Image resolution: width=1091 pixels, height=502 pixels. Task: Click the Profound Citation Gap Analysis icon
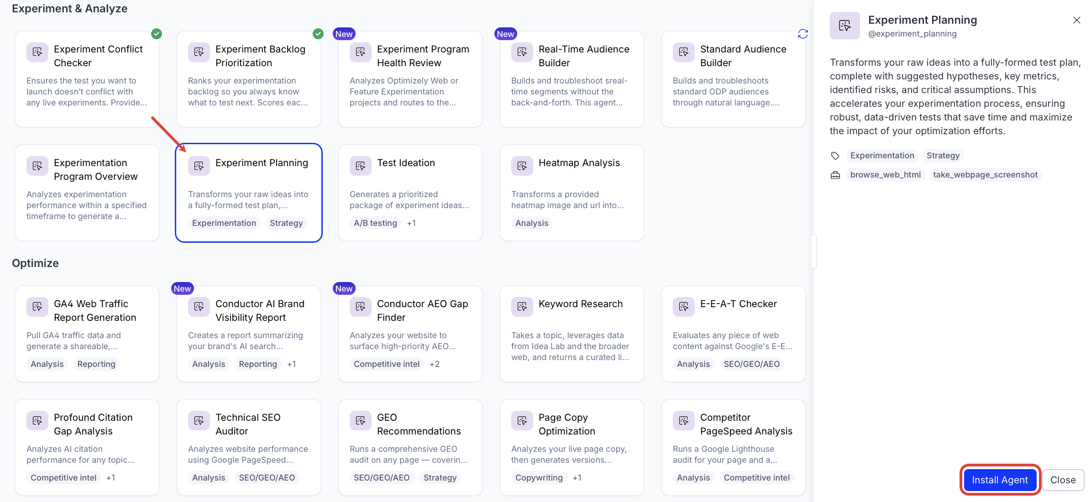[x=37, y=420]
